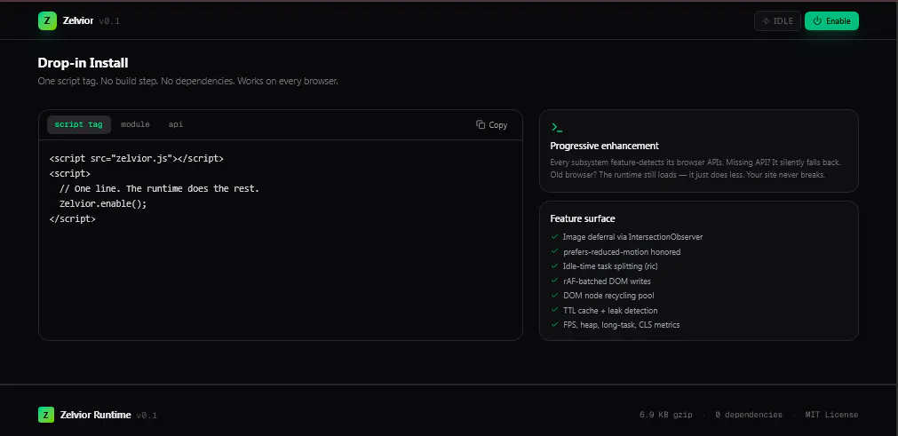
Task: Click the Enable power button
Action: point(831,20)
